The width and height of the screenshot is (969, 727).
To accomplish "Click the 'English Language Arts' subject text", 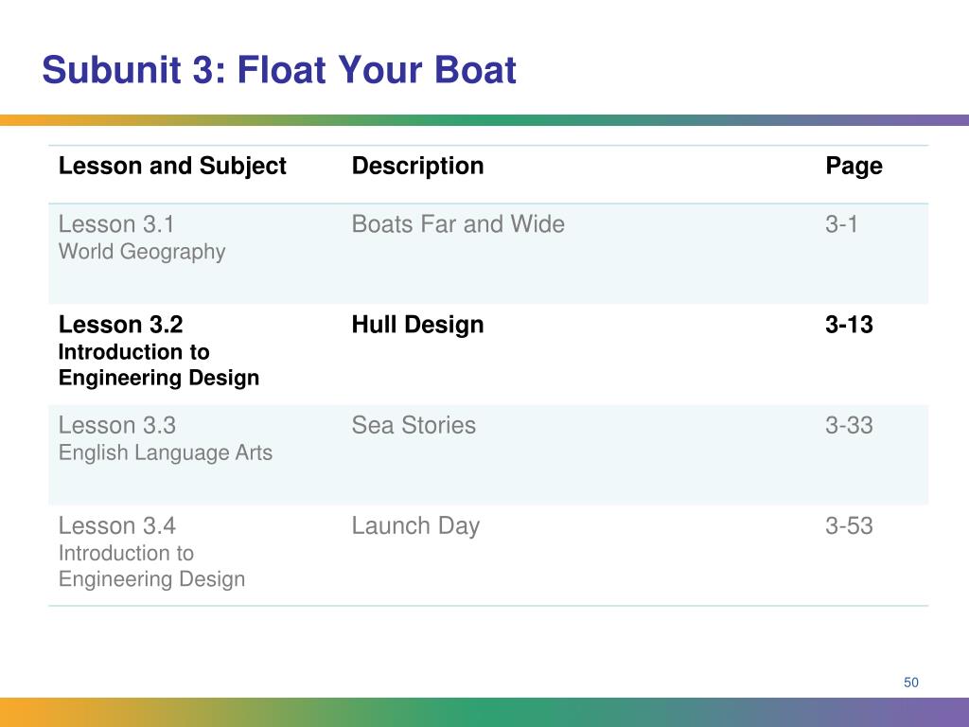I will [x=165, y=453].
